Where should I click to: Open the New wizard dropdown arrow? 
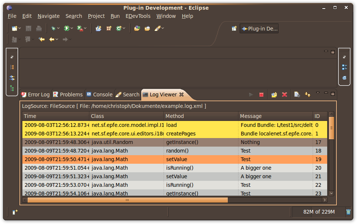click(x=20, y=28)
